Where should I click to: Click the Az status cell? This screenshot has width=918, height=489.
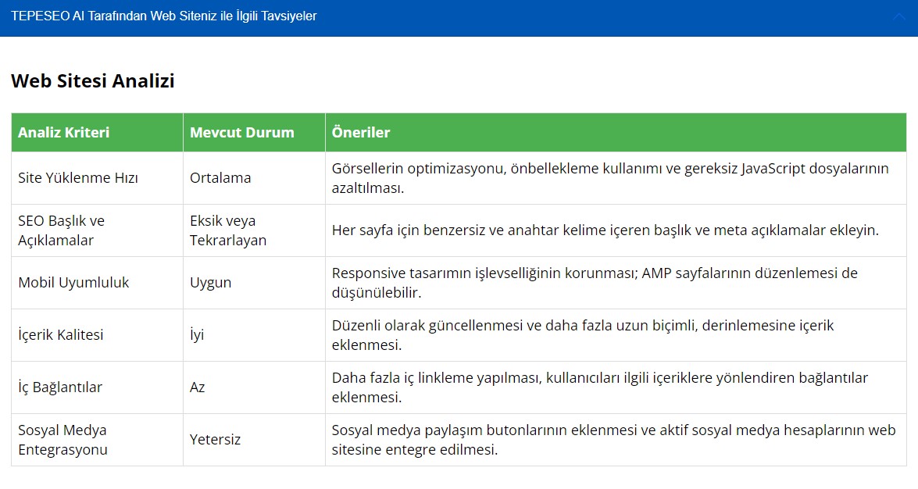(198, 387)
